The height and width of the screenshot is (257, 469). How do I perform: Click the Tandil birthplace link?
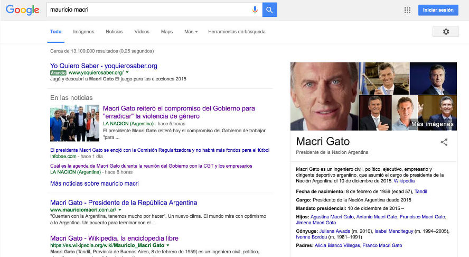[x=420, y=191]
